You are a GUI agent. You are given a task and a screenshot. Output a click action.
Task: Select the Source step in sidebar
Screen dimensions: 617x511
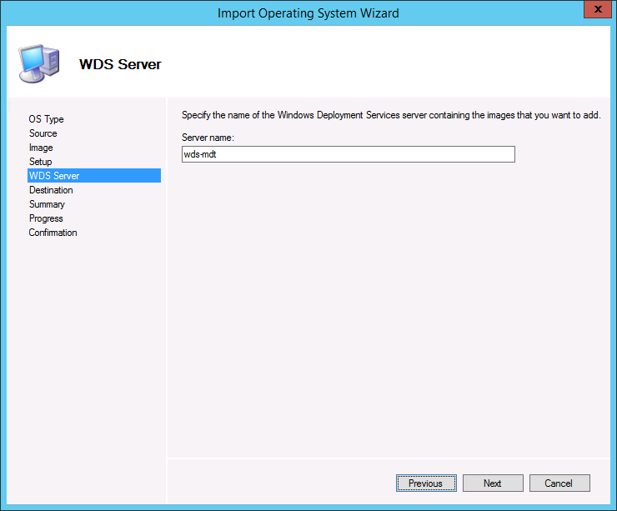43,133
